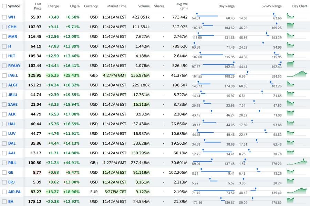Open the BA day chart thumbnail
310x206 pixels.
tap(290, 200)
